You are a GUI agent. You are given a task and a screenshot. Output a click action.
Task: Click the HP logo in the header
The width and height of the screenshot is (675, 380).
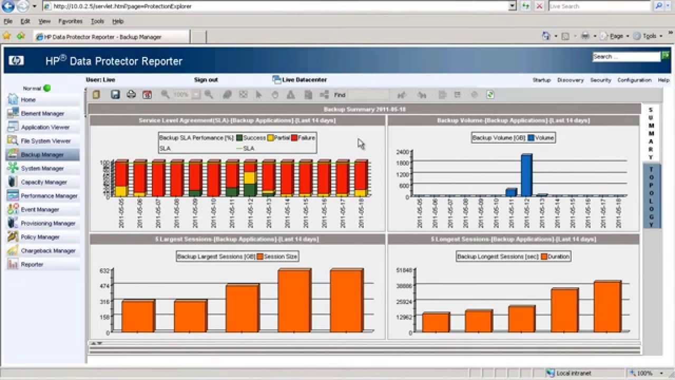click(x=16, y=61)
